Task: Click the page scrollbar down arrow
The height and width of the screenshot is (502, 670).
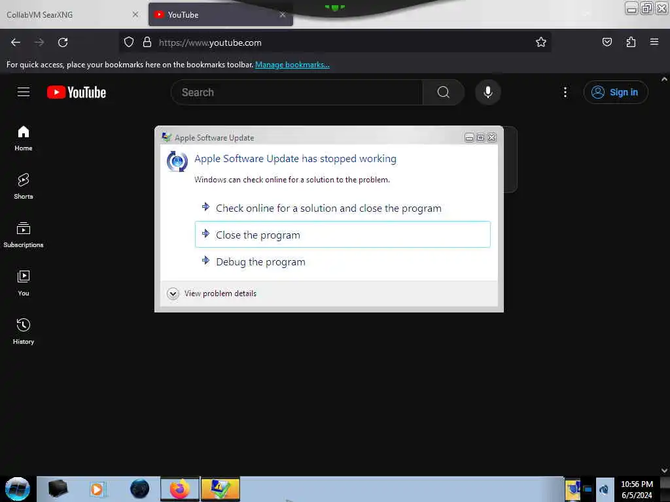Action: pos(665,471)
